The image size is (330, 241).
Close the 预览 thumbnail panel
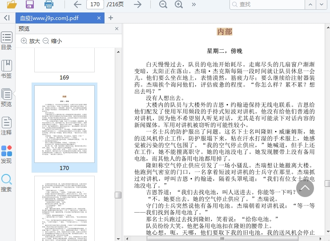point(117,28)
